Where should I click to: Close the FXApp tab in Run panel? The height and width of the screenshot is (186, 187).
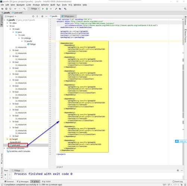coord(22,171)
